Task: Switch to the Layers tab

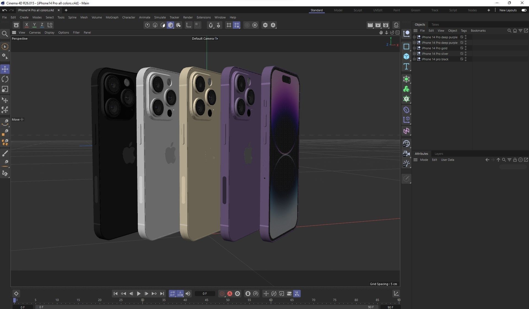Action: (x=439, y=154)
